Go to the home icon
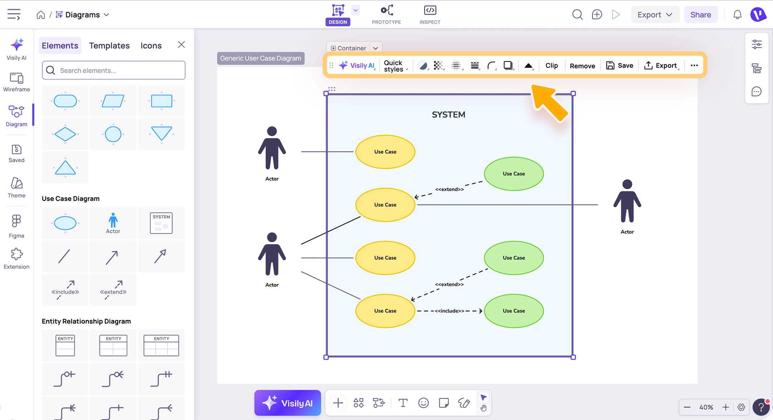This screenshot has height=420, width=773. click(41, 15)
